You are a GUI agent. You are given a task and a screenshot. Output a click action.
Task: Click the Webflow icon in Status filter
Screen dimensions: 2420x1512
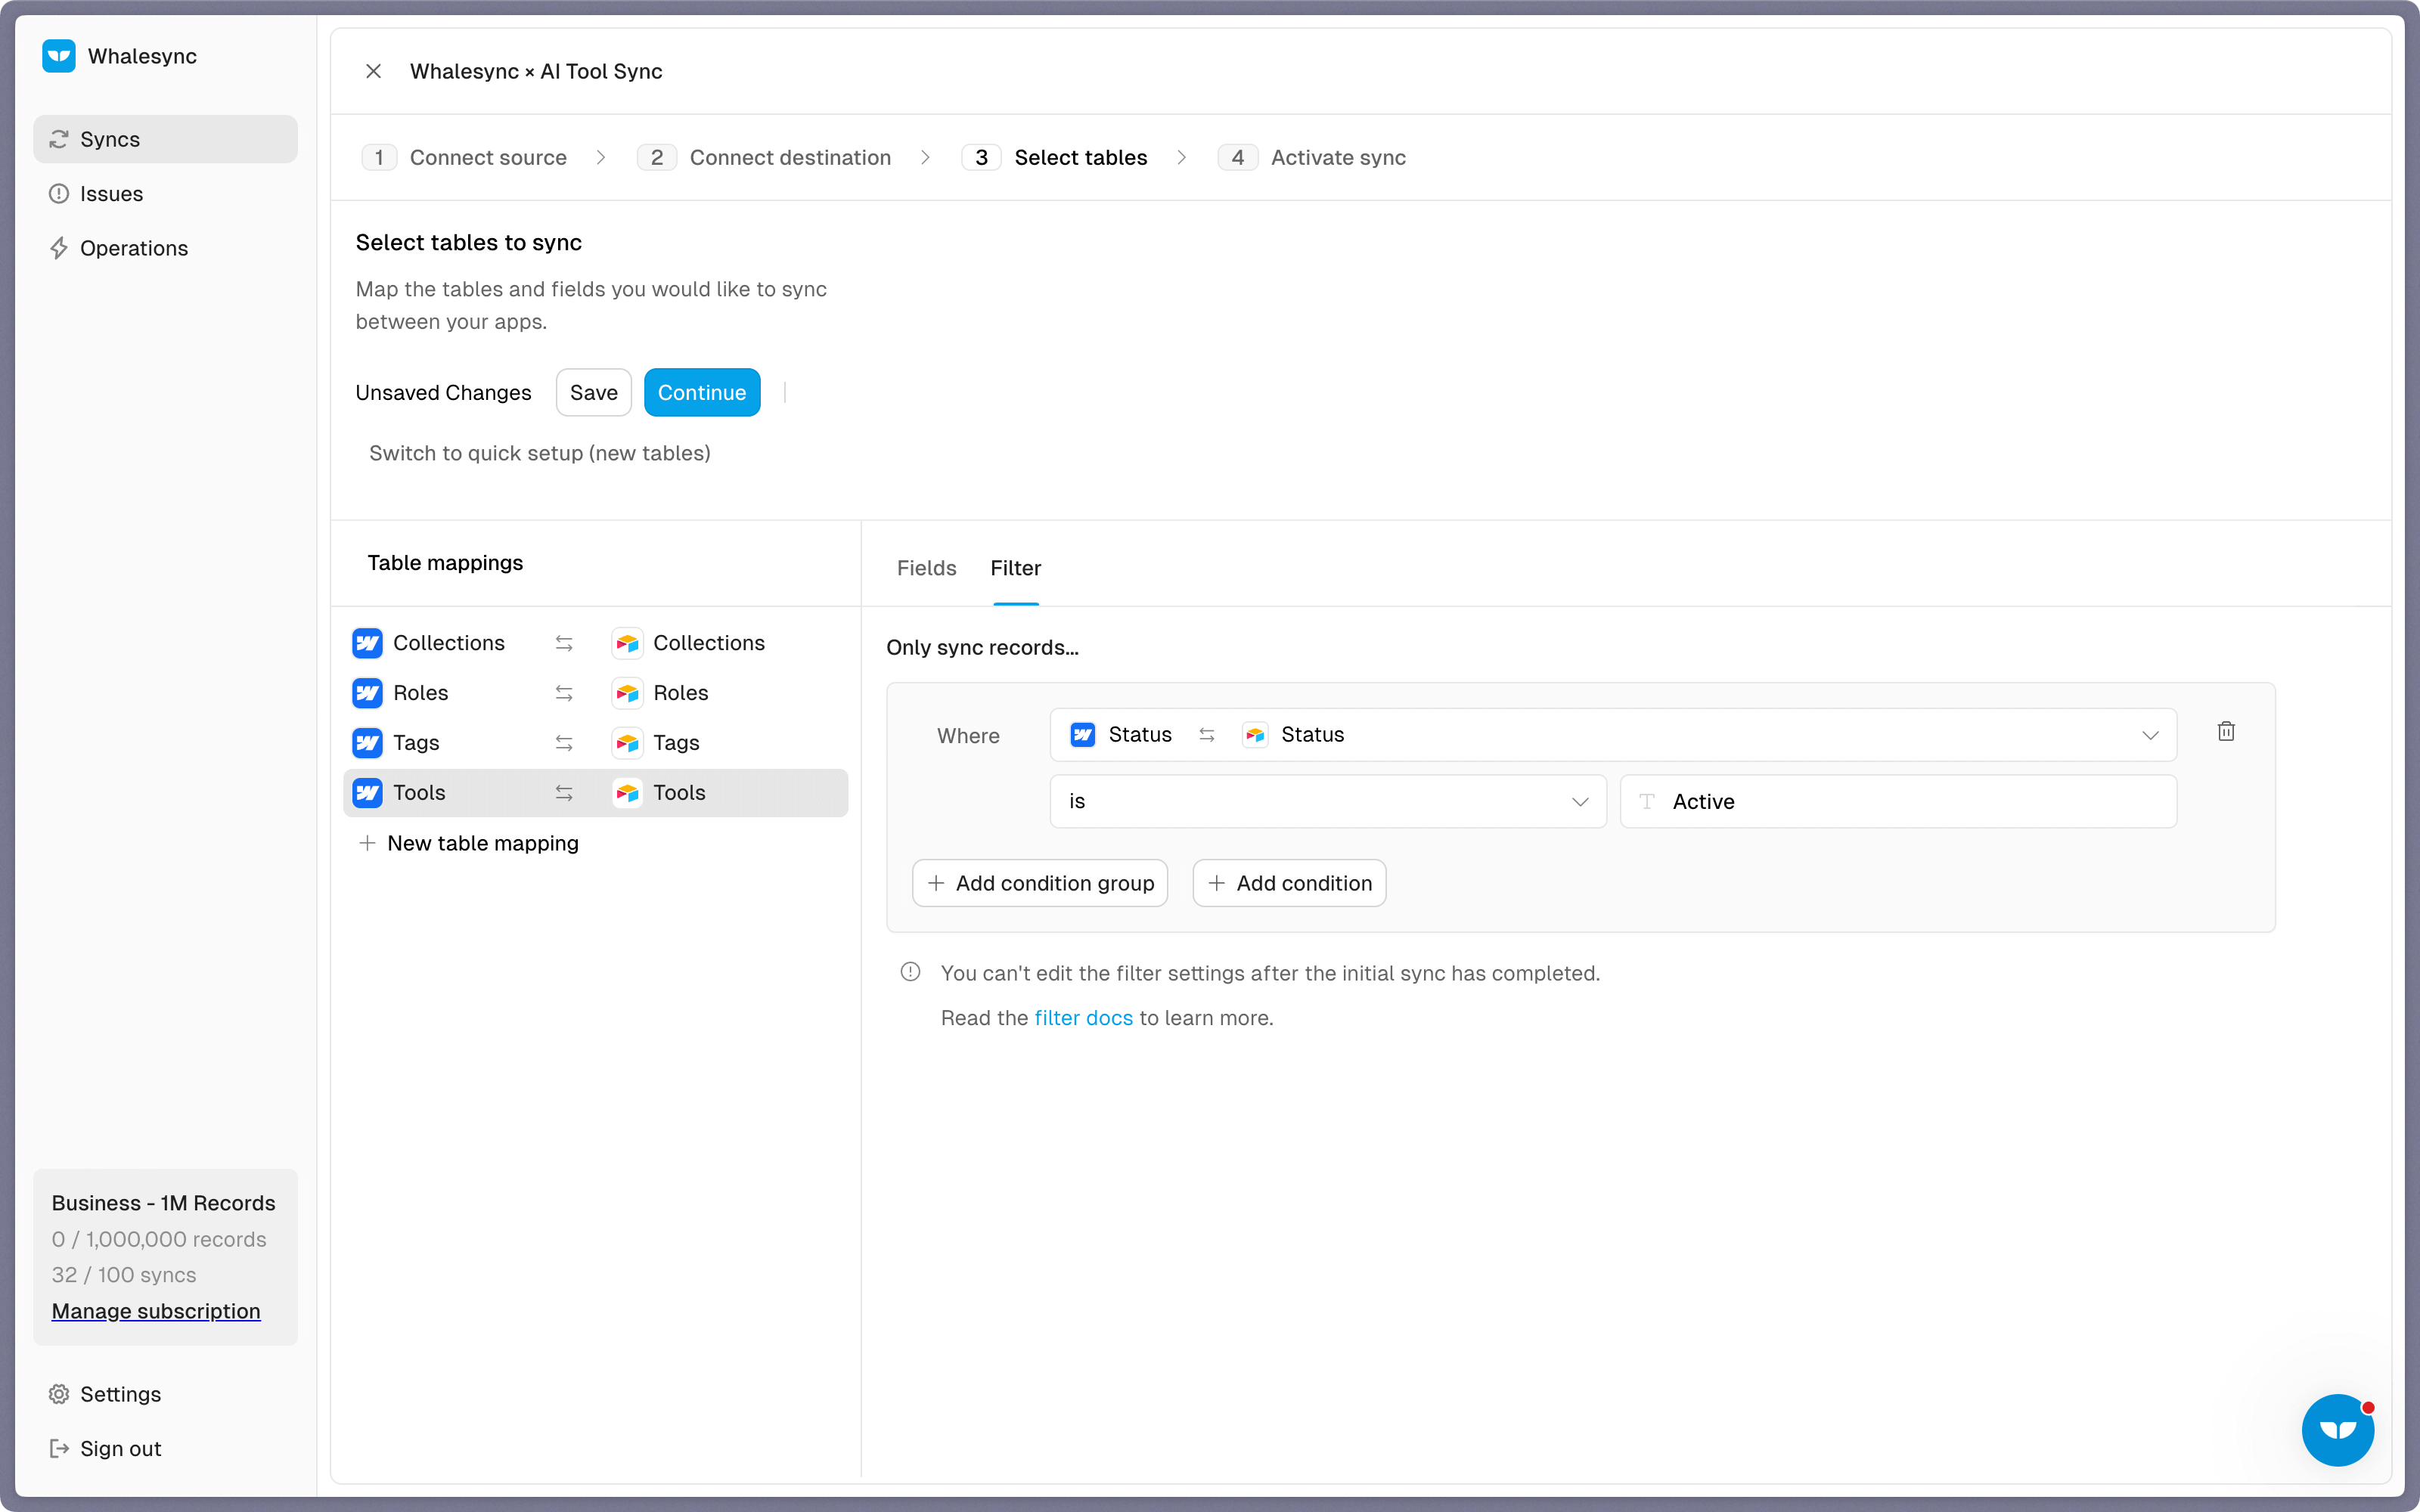click(x=1083, y=735)
